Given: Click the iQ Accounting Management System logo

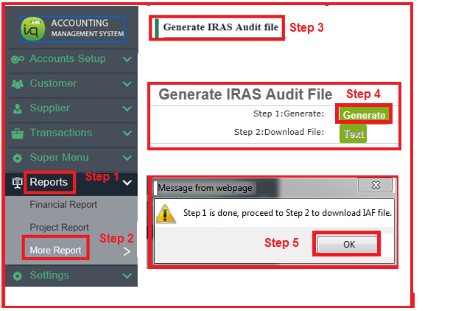Looking at the screenshot, I should pos(72,29).
